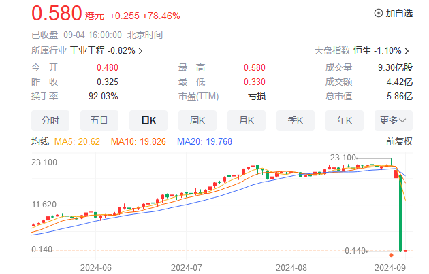
Task: Add stock via 加自选 label
Action: [x=399, y=13]
